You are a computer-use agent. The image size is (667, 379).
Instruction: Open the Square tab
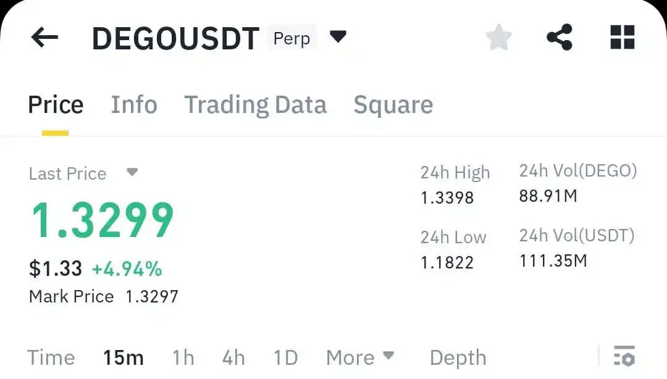coord(393,104)
